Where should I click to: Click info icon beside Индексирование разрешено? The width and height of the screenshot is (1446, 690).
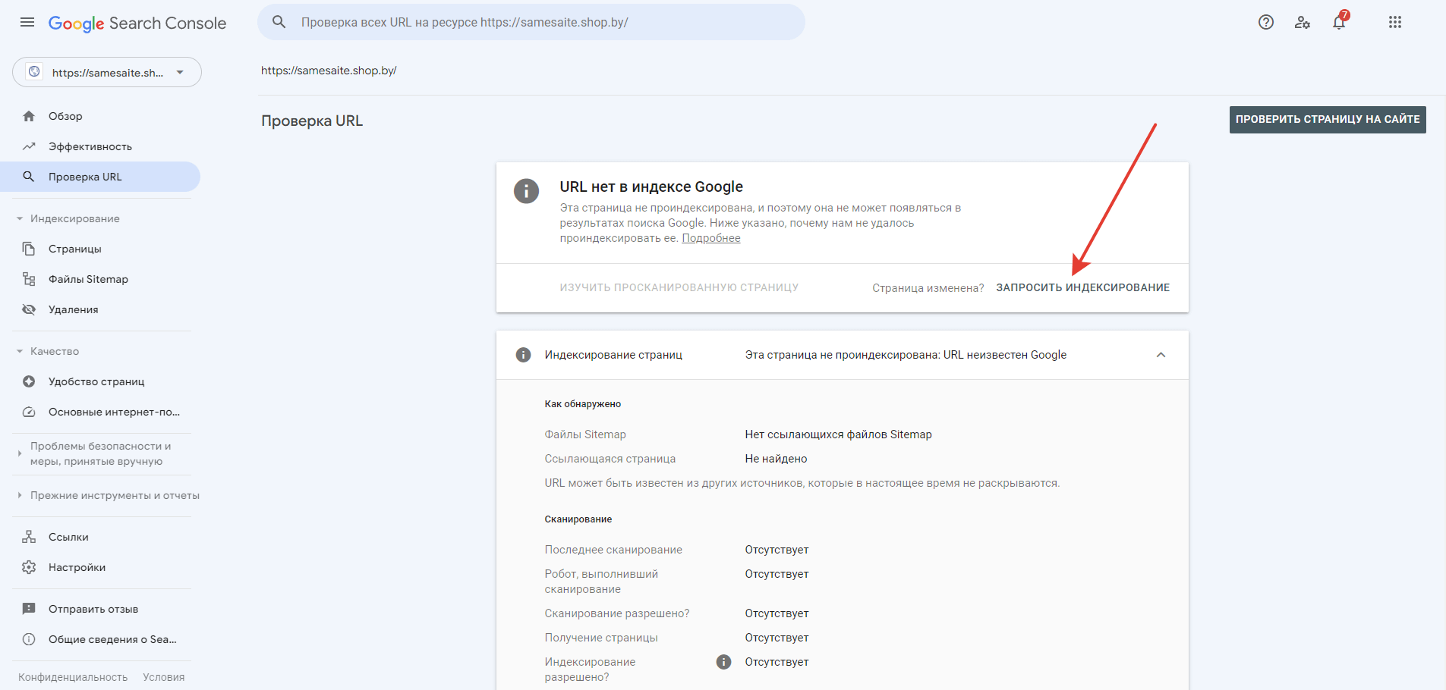coord(723,662)
